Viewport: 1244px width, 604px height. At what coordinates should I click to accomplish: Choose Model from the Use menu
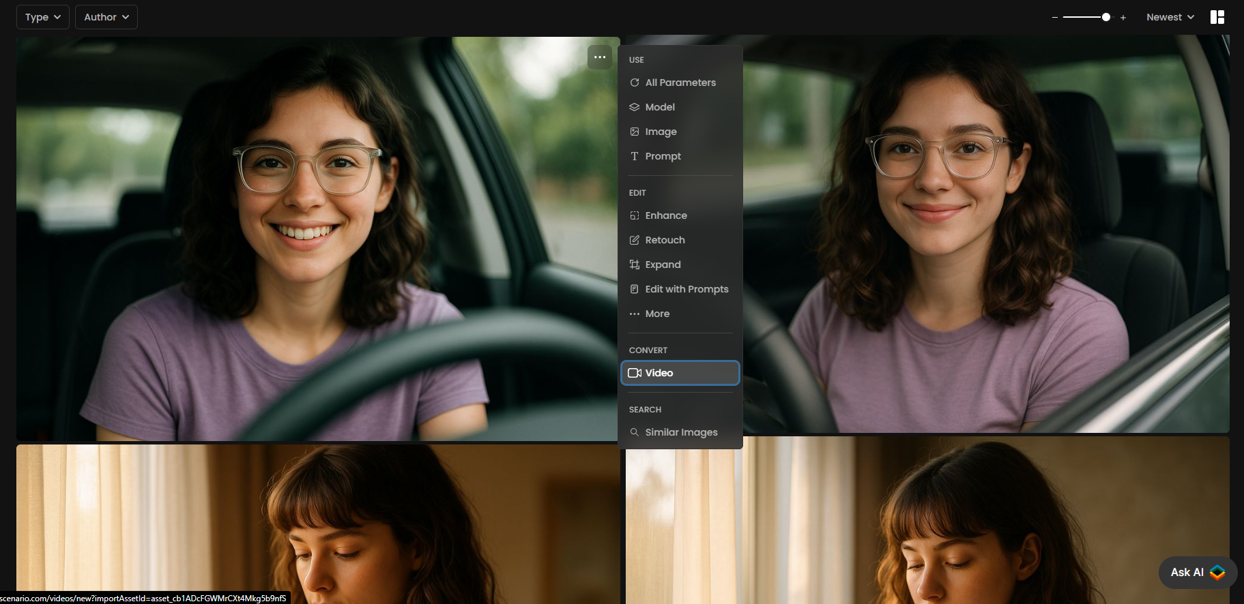[x=680, y=107]
